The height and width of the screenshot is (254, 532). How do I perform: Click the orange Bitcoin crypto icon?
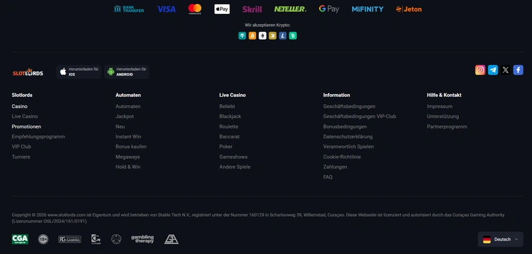coord(253,36)
